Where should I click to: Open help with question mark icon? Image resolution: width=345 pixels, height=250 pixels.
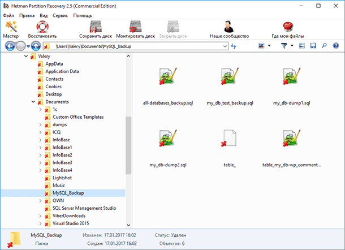tap(336, 46)
